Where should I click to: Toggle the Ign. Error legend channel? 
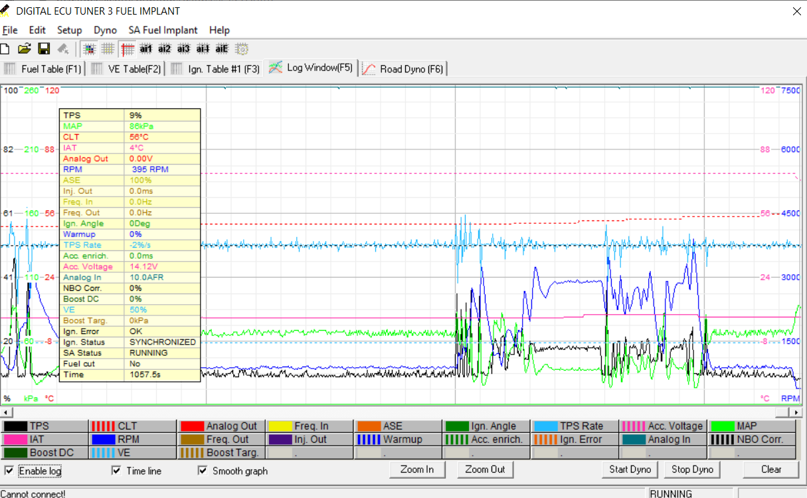tap(575, 440)
